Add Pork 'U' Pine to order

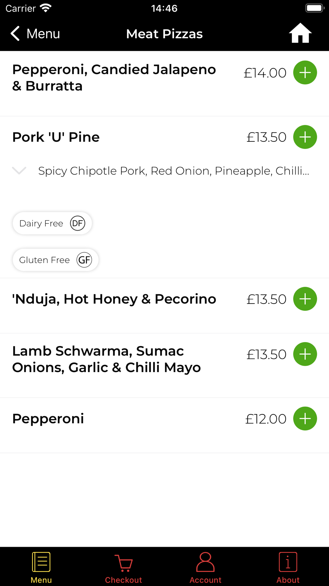click(305, 137)
